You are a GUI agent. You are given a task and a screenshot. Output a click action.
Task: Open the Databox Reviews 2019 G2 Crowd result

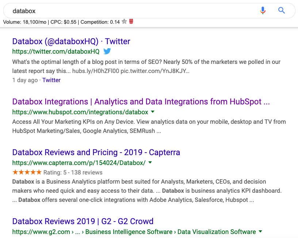click(x=83, y=221)
